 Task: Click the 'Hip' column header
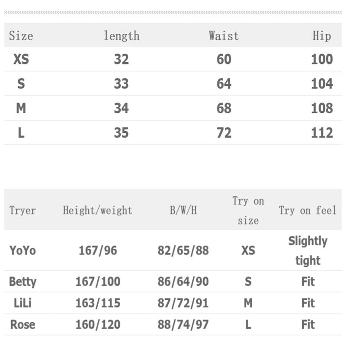click(321, 35)
